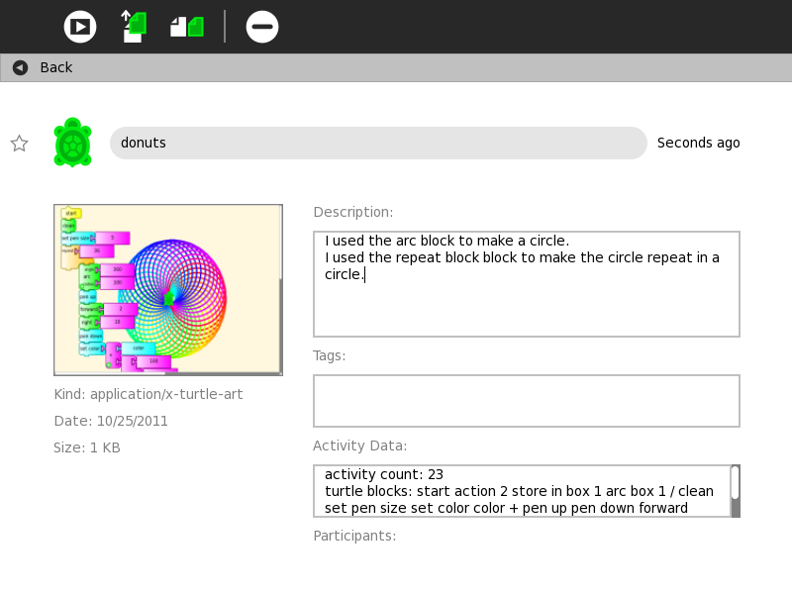
Task: Go back using the Back arrow icon
Action: (x=20, y=67)
